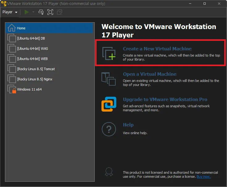Click the Open a Virtual Machine icon

pyautogui.click(x=109, y=79)
